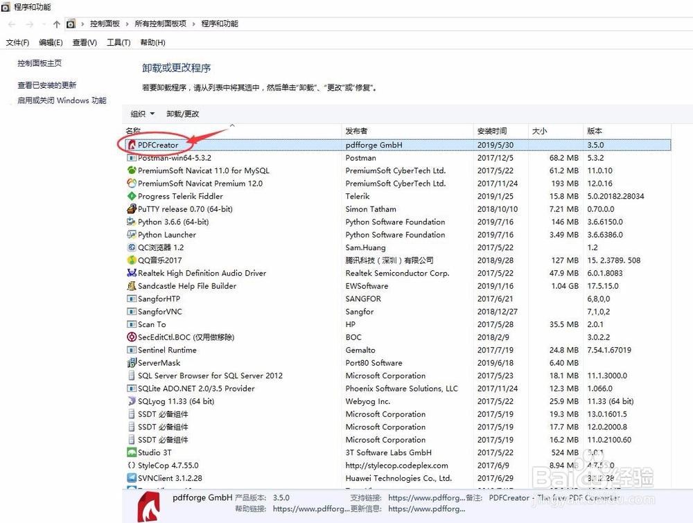This screenshot has height=523, width=693.
Task: Open the 控制面板主页 link
Action: pyautogui.click(x=40, y=63)
